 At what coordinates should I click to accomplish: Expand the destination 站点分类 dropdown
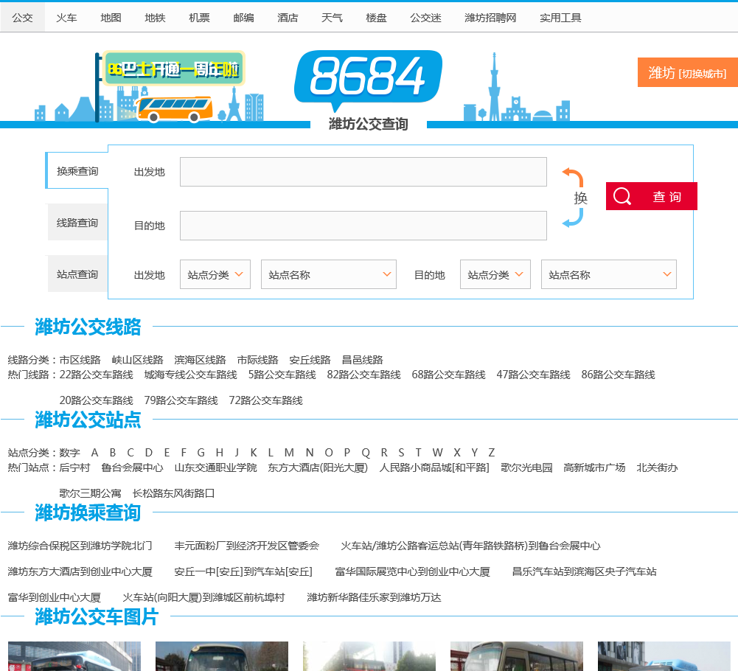(495, 274)
